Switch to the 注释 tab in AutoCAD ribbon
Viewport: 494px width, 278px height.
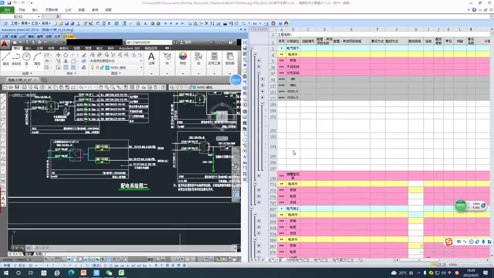pyautogui.click(x=40, y=48)
